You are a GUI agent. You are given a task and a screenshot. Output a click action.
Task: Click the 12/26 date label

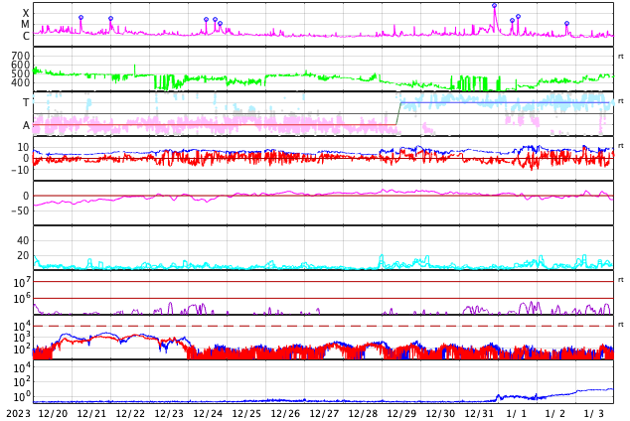click(x=285, y=414)
